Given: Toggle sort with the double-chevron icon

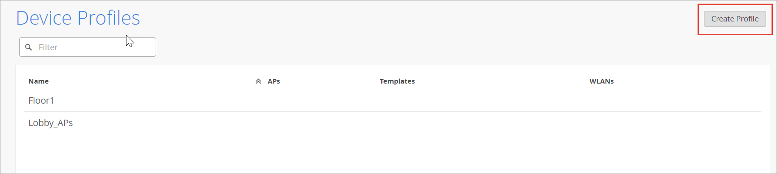Looking at the screenshot, I should tap(258, 81).
